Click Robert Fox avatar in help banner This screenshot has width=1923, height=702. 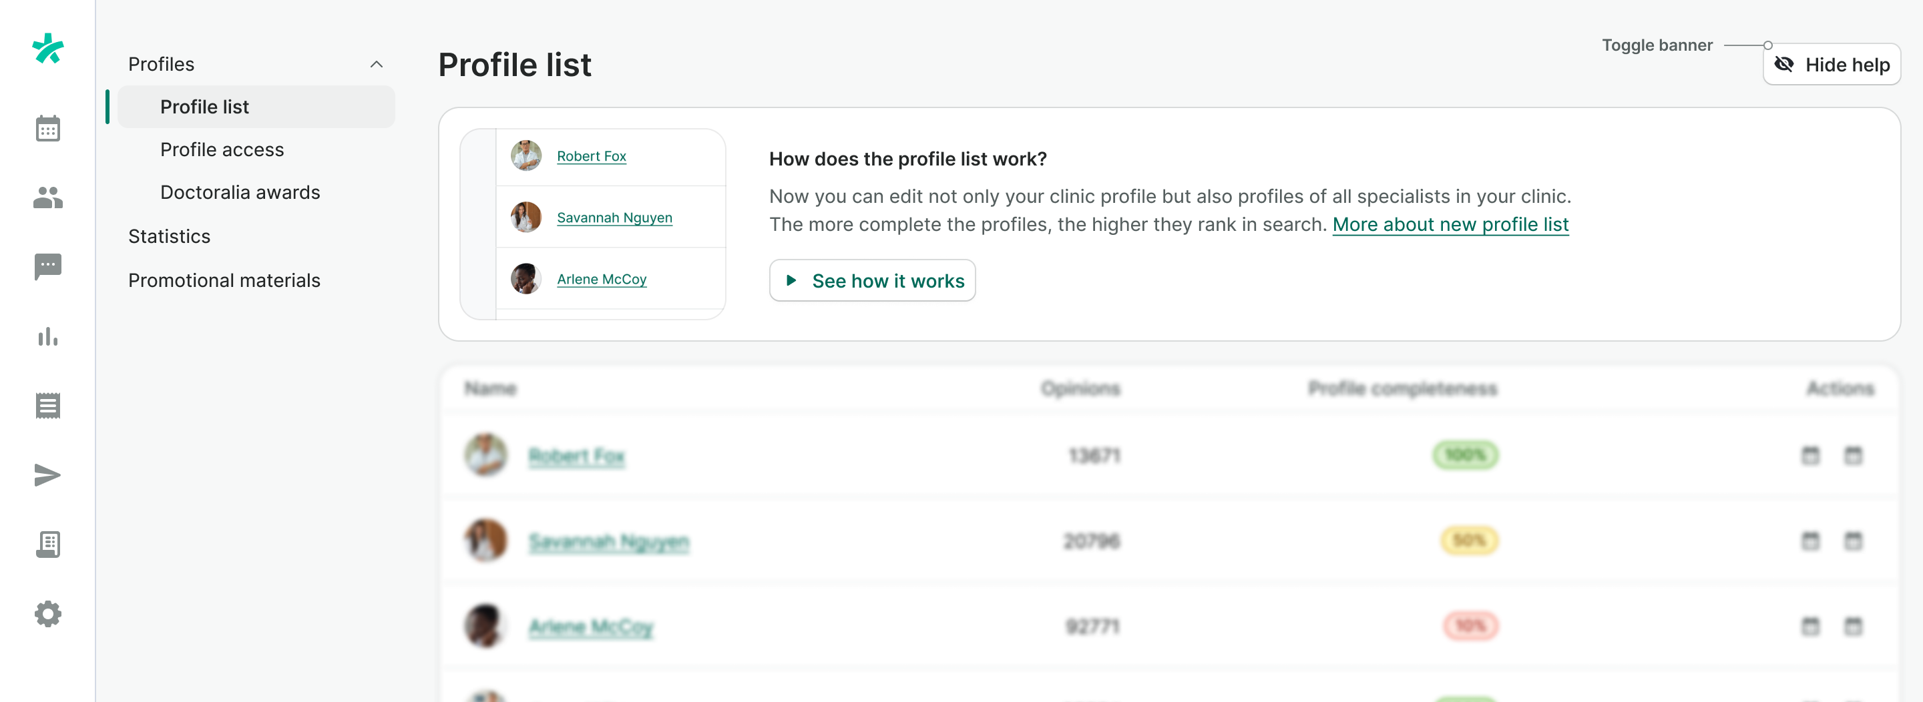click(x=525, y=156)
